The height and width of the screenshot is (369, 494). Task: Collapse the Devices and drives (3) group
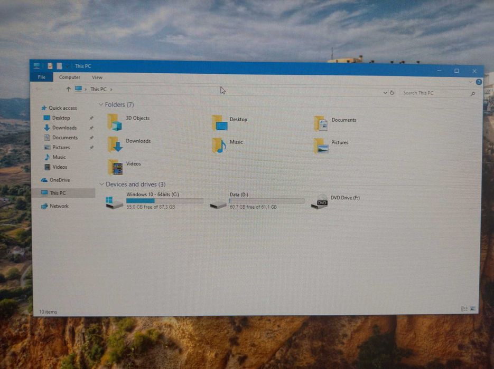(102, 184)
